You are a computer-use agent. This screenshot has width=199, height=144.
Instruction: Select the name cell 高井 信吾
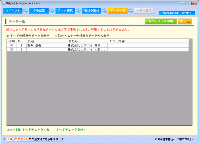[x=47, y=45]
